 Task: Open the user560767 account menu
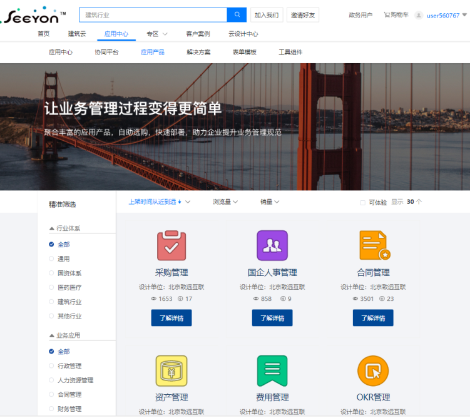[x=442, y=16]
